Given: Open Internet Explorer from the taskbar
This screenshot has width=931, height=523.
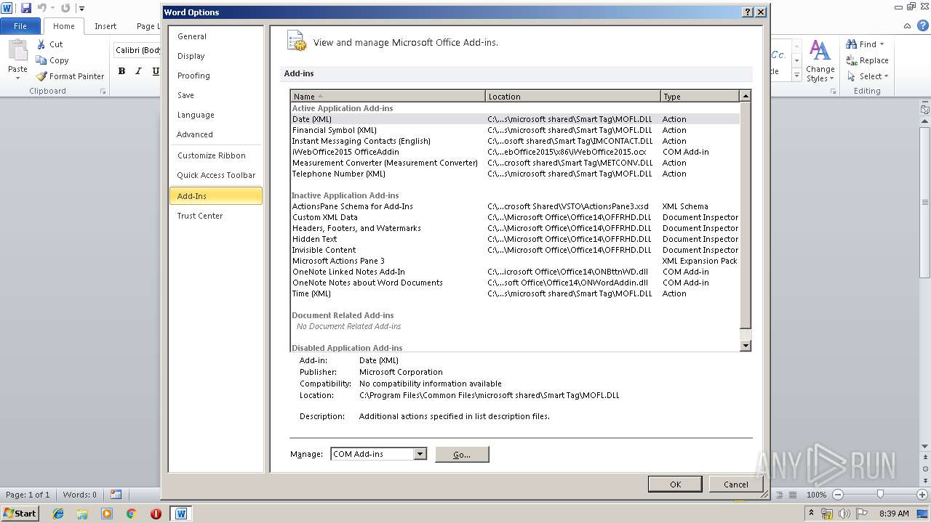Looking at the screenshot, I should click(x=58, y=514).
